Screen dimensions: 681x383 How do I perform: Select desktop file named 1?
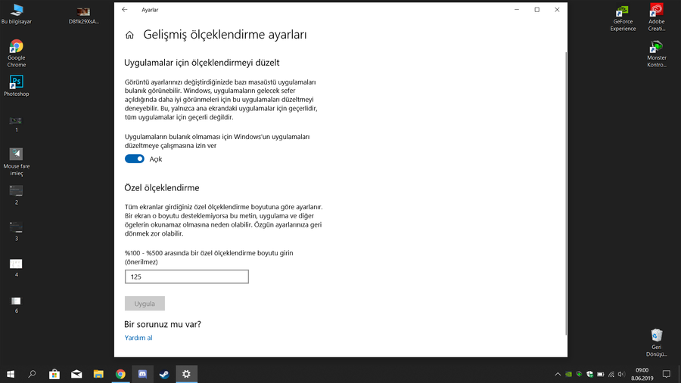[x=17, y=125]
